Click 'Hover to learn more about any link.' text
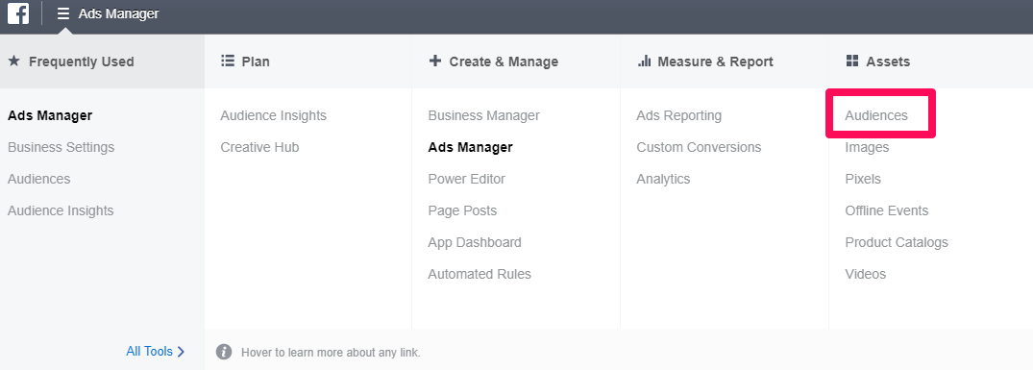Screen dimensions: 1033x370 pos(331,353)
